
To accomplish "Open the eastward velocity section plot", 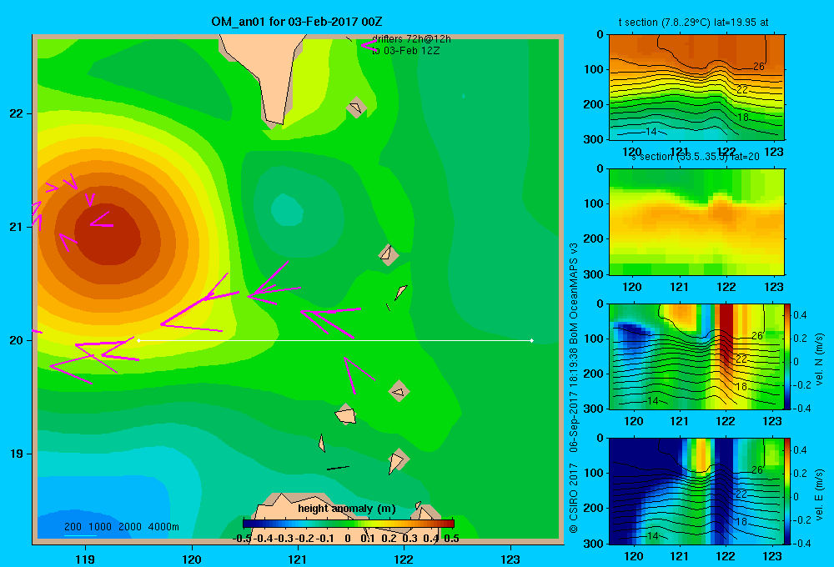I will [696, 491].
